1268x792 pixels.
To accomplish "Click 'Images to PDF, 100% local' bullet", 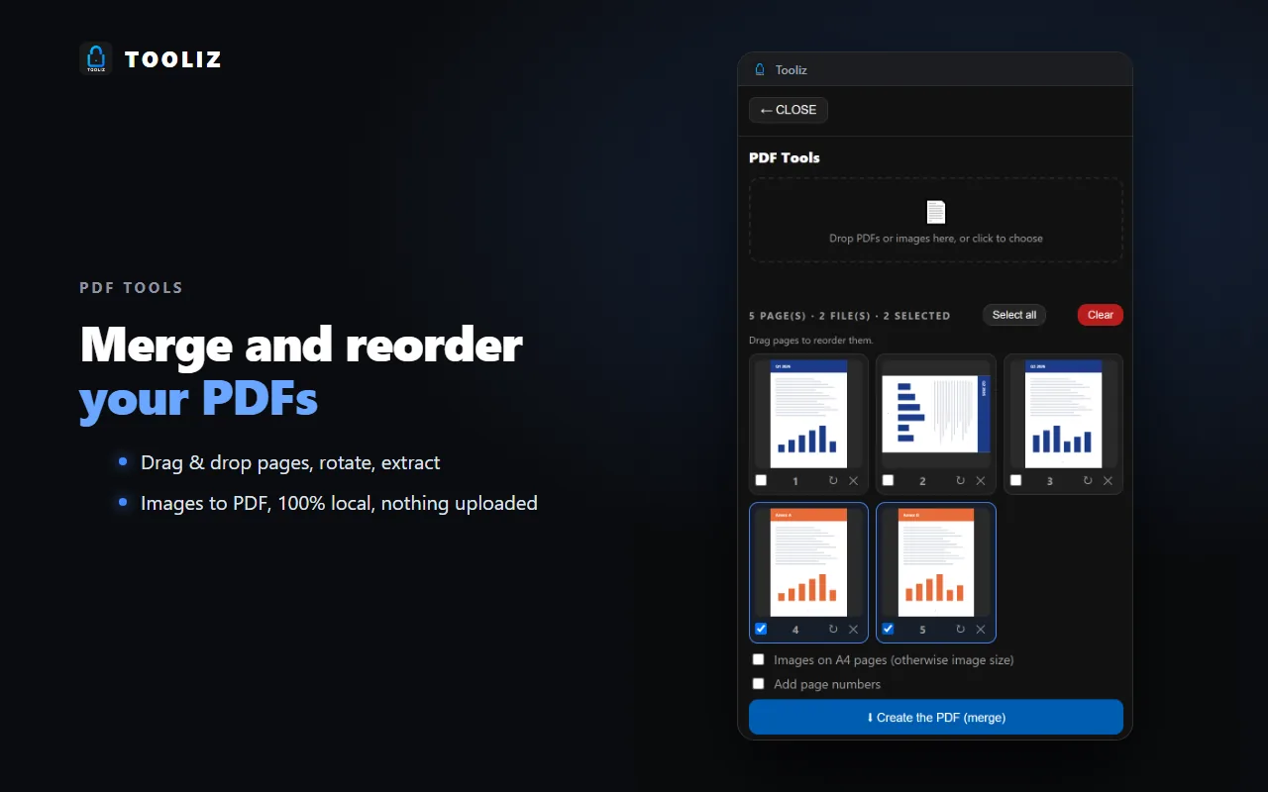I will (x=339, y=503).
